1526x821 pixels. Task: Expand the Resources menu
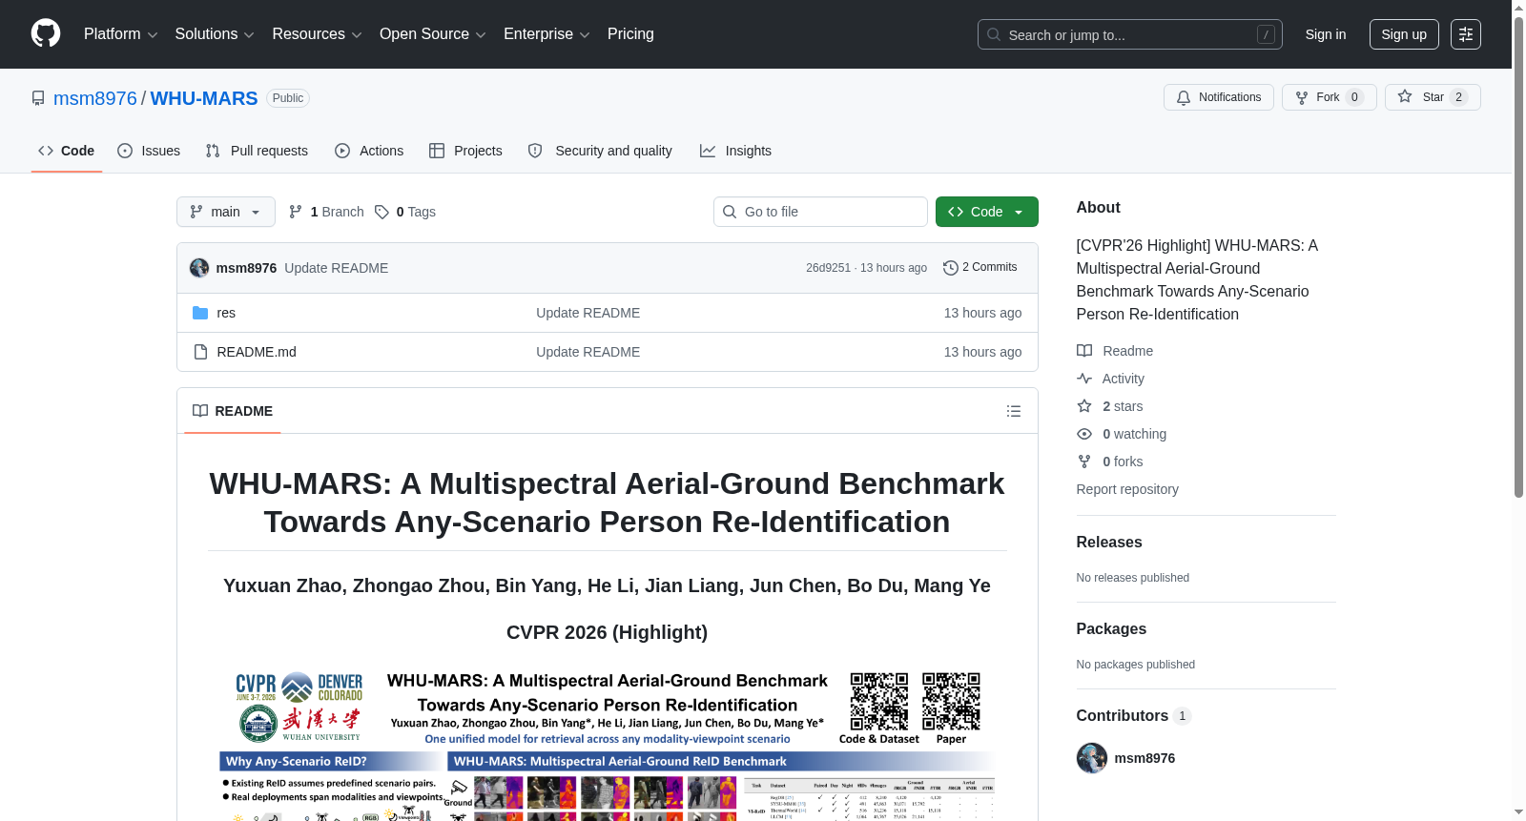point(318,34)
